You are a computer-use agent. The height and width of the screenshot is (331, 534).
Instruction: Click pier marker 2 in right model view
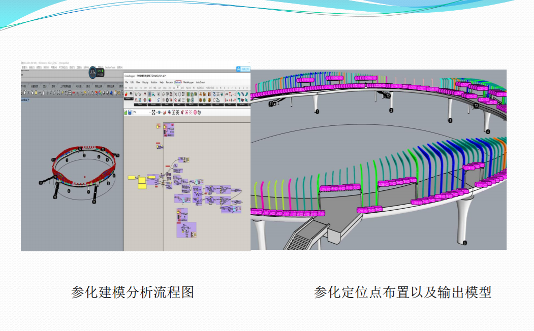pos(391,110)
